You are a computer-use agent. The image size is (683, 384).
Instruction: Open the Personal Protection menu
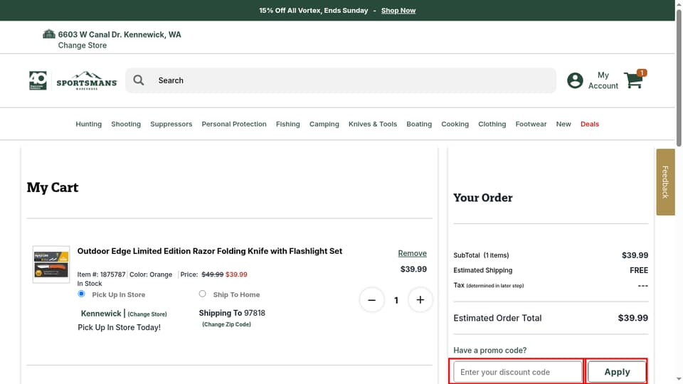[234, 124]
